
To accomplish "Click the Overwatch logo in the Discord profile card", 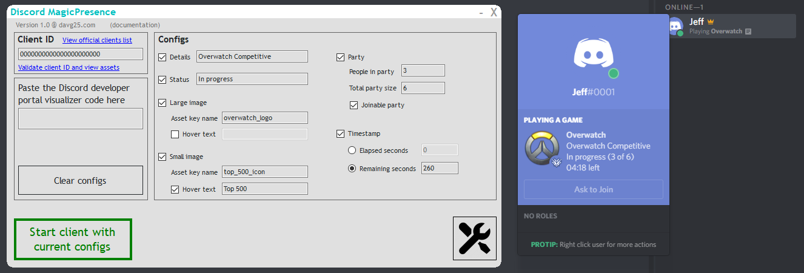I will tap(541, 147).
